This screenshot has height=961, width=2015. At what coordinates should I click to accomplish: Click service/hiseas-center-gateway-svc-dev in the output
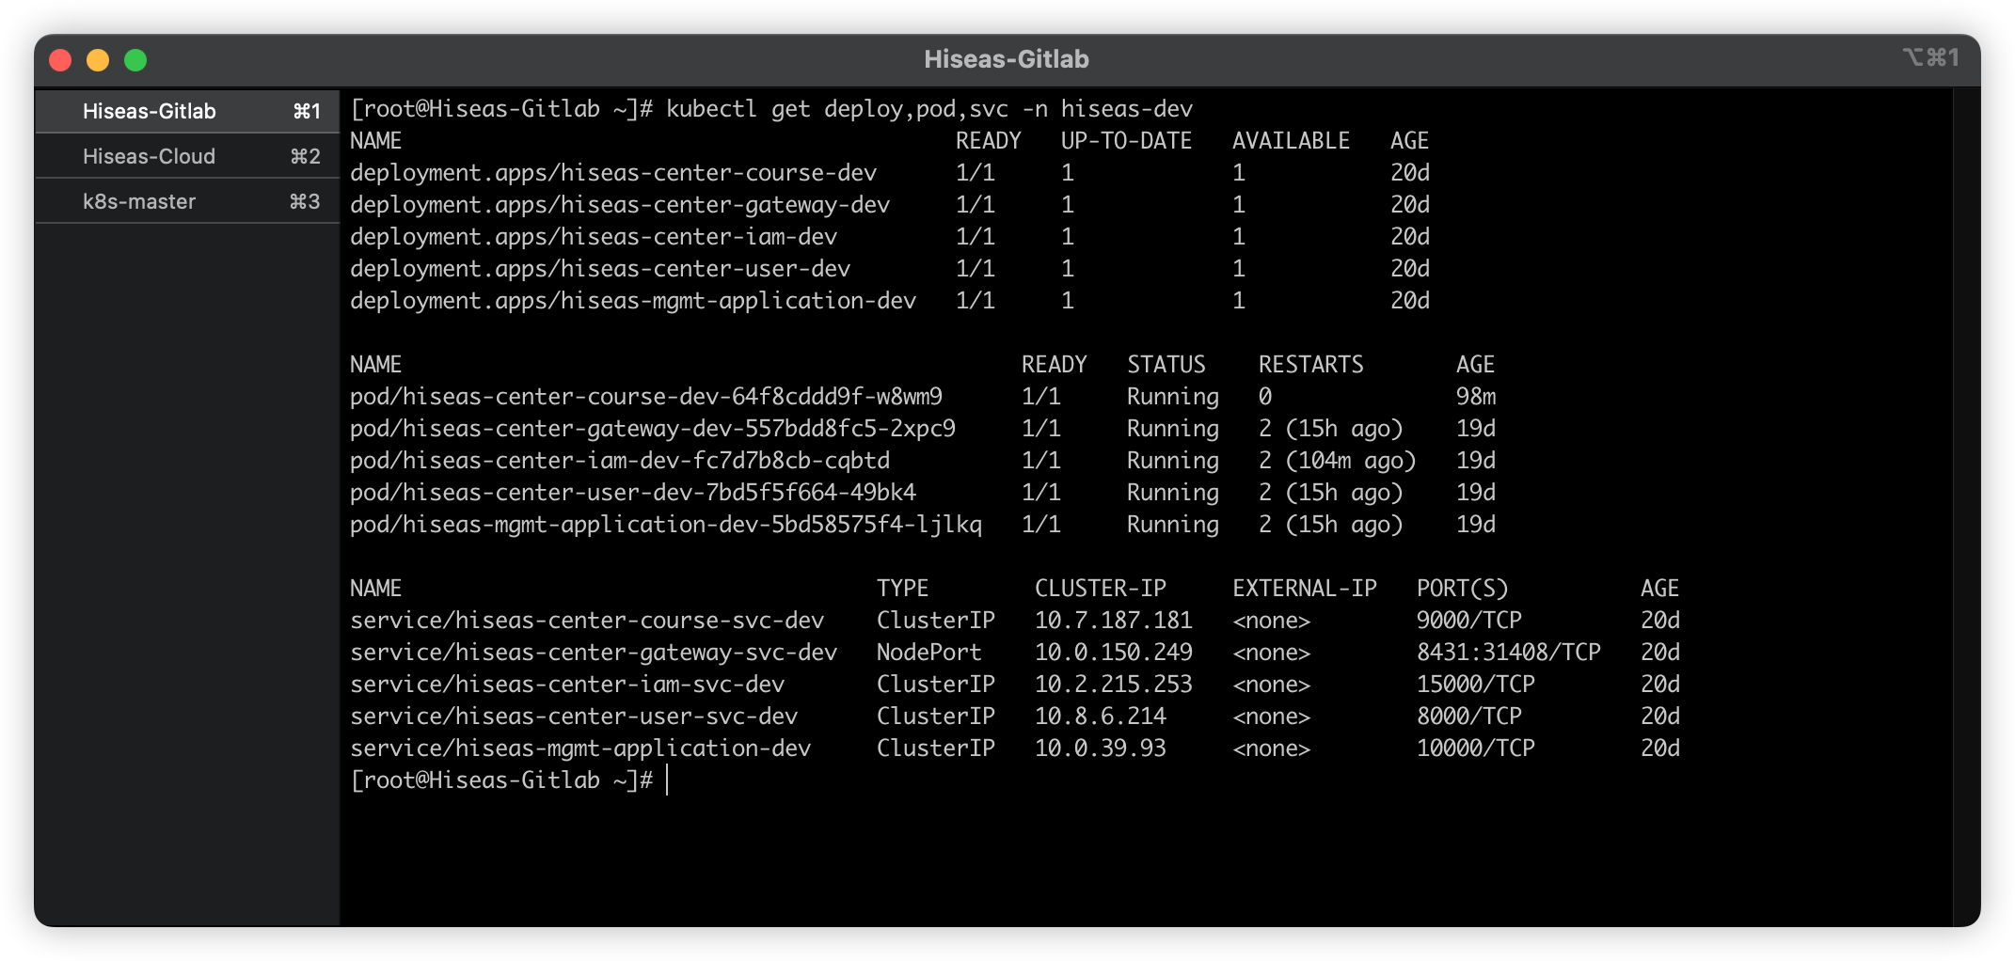[594, 653]
